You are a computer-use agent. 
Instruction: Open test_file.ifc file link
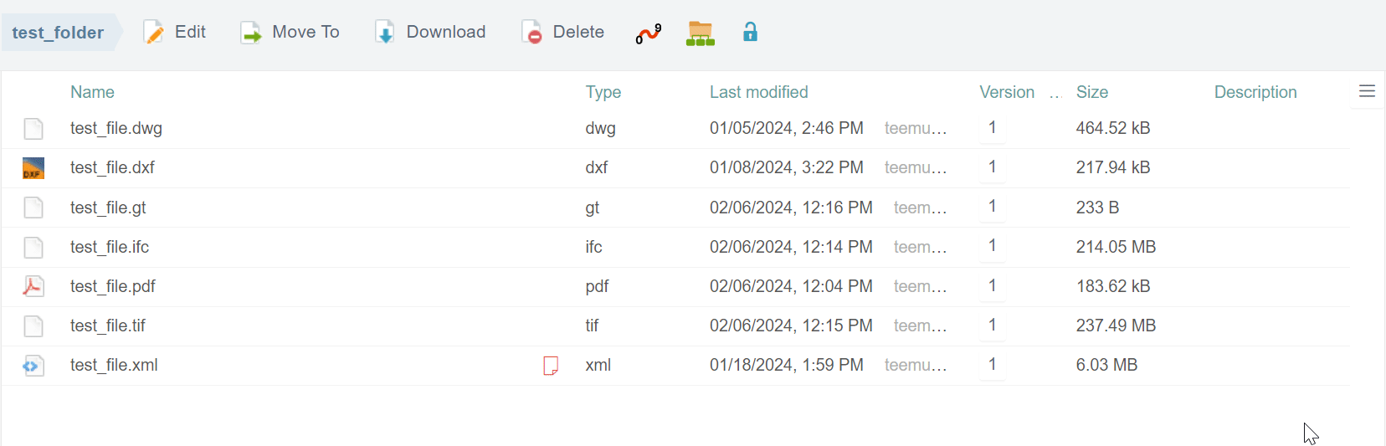(x=110, y=247)
